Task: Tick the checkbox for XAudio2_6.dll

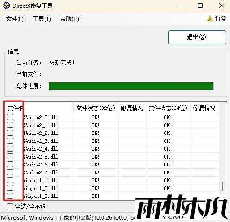Action: pos(10,165)
